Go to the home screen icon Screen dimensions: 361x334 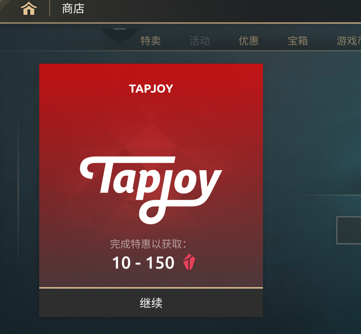(x=29, y=8)
